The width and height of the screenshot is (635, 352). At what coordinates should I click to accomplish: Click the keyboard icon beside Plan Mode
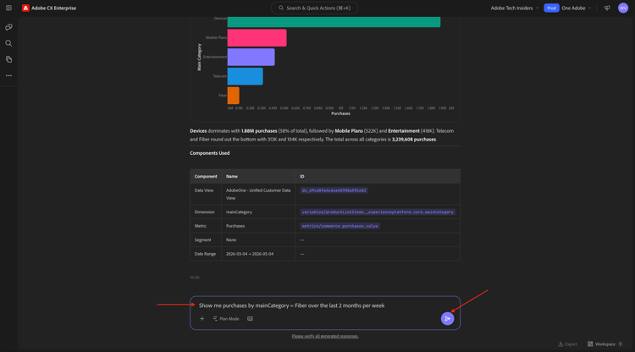pos(250,318)
